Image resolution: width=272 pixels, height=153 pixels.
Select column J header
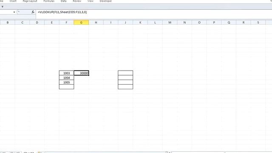coord(125,23)
